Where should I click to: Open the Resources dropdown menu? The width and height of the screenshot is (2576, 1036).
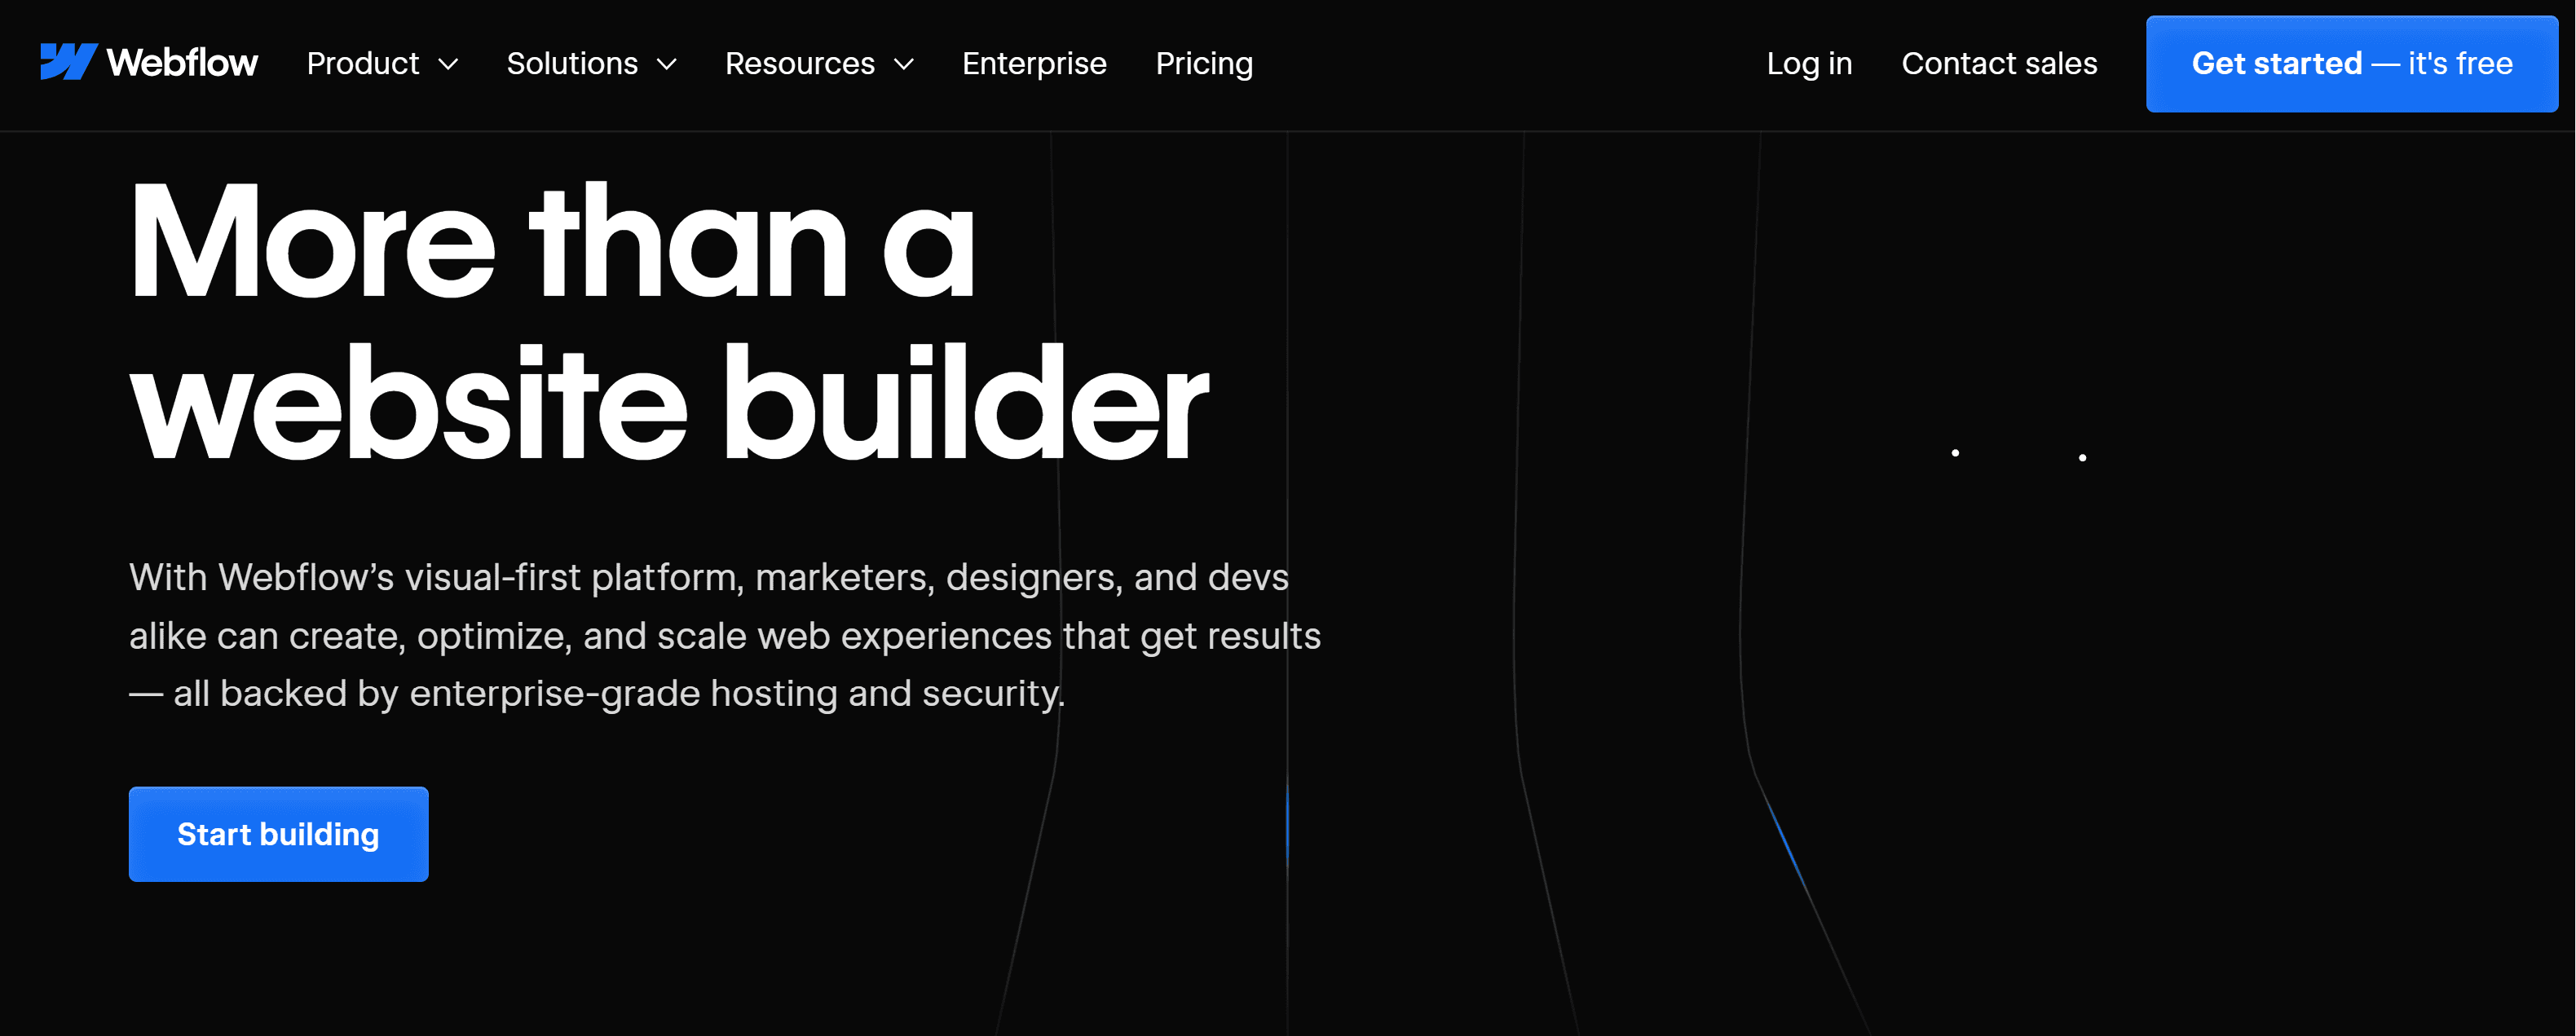coord(823,64)
